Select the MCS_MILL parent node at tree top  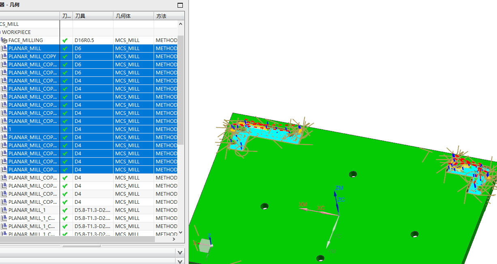point(9,24)
